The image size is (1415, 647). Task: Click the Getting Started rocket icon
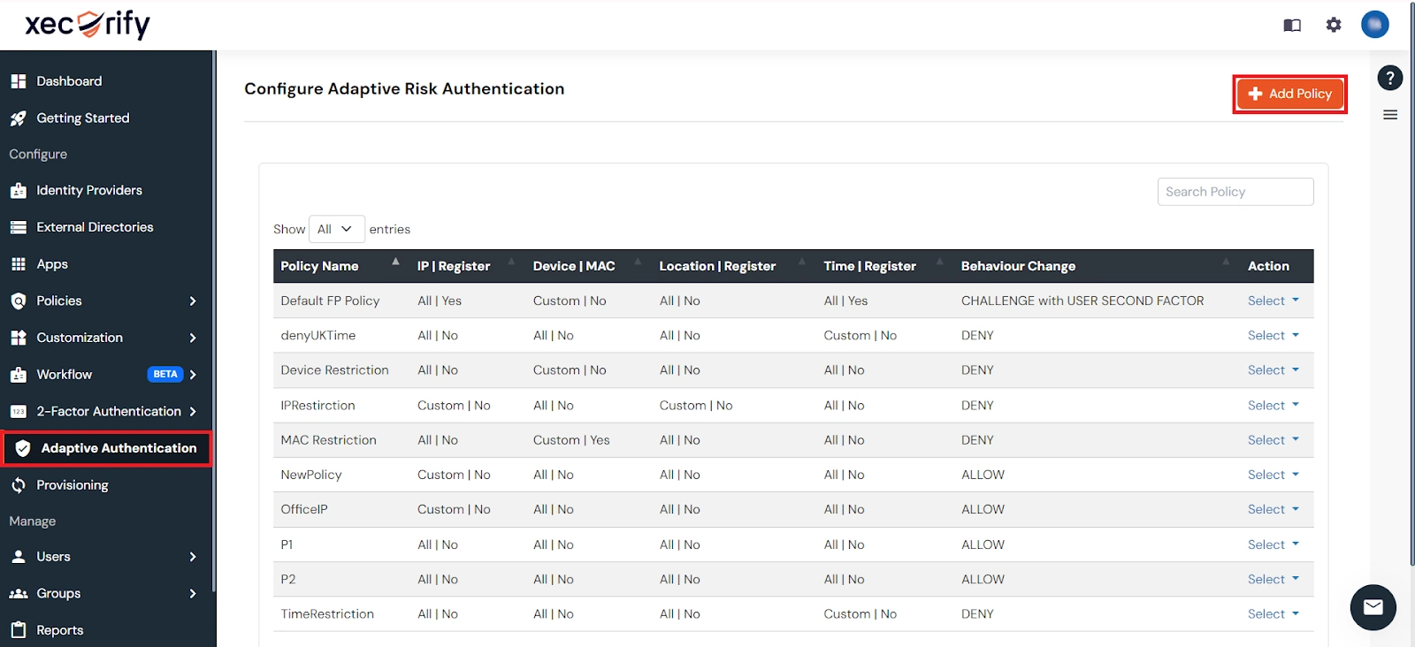(x=19, y=118)
